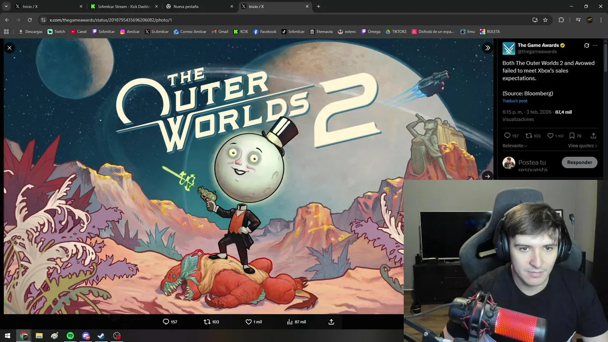Collapse the post sidebar with double-chevron icon
The image size is (608, 342).
tap(487, 47)
